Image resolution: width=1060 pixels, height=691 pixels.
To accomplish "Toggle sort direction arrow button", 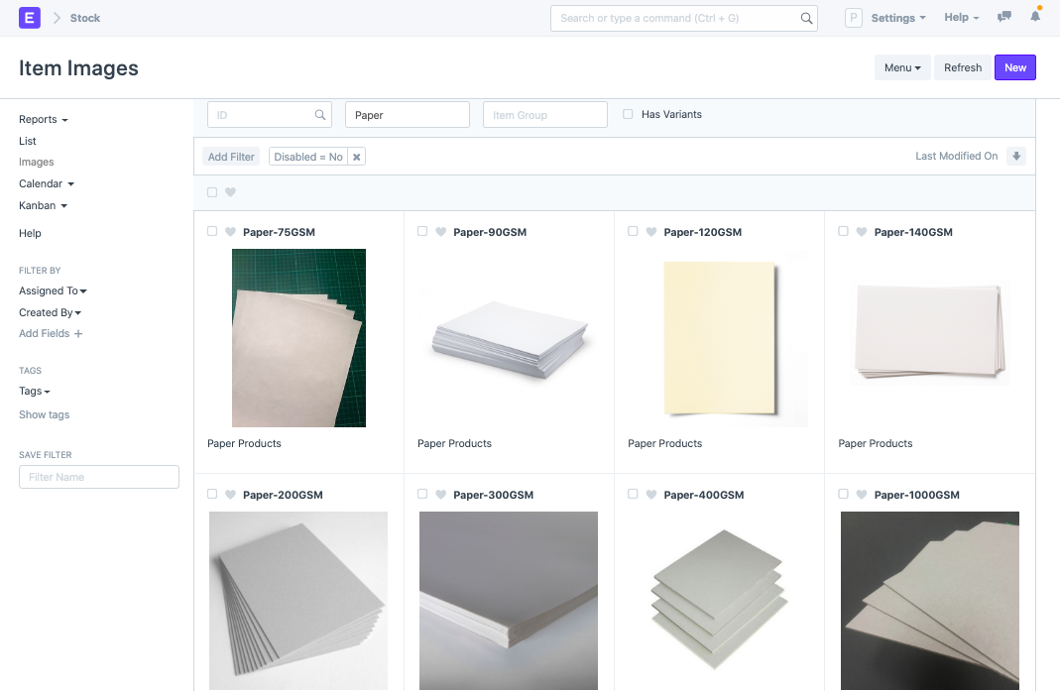I will click(1015, 157).
